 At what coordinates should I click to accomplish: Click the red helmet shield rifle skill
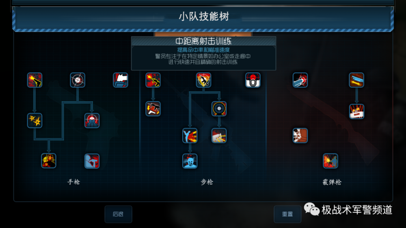[x=253, y=80]
